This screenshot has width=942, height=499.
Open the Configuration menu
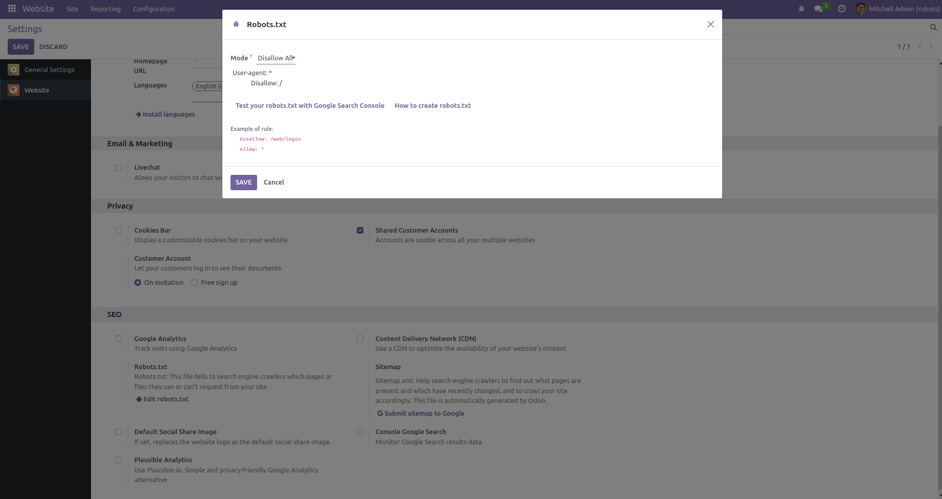click(154, 9)
